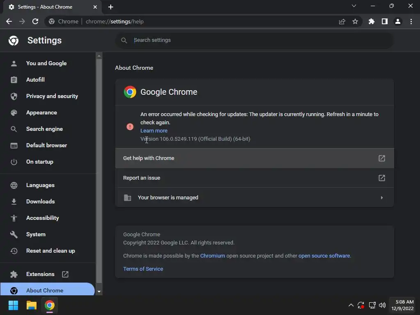Click the update sync tray icon
420x315 pixels.
coord(361,305)
